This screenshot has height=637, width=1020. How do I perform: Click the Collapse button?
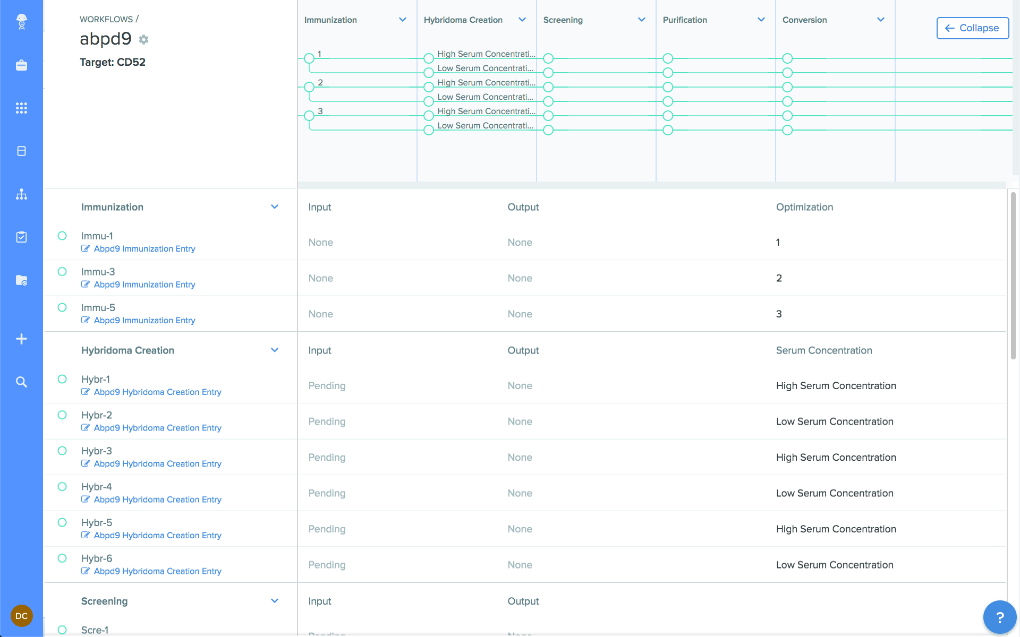coord(972,28)
